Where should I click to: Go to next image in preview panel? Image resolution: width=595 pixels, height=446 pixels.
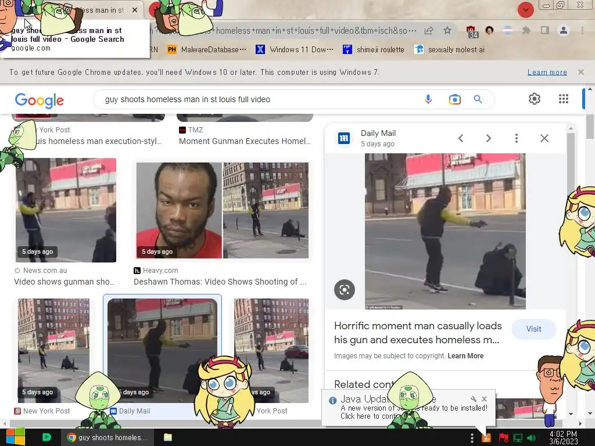(489, 138)
